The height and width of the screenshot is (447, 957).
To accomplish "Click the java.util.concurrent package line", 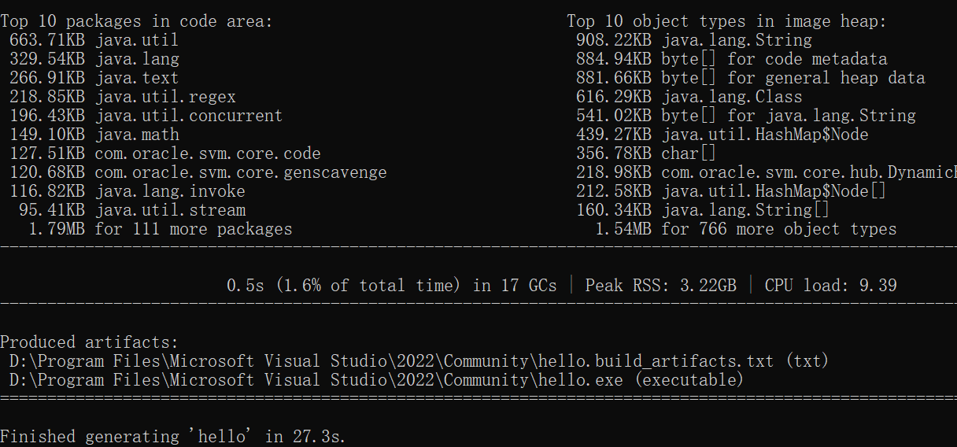I will pos(188,116).
